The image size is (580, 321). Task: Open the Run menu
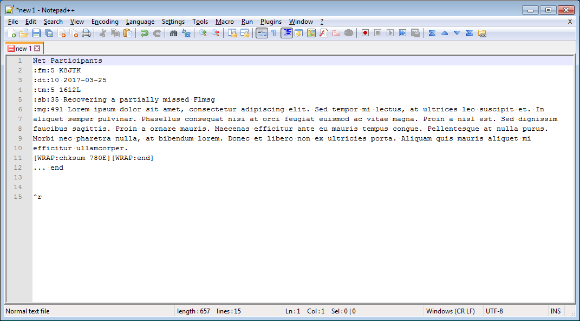click(x=247, y=22)
